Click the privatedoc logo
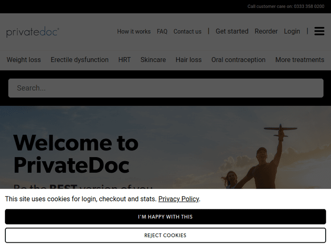The height and width of the screenshot is (248, 331). 33,32
